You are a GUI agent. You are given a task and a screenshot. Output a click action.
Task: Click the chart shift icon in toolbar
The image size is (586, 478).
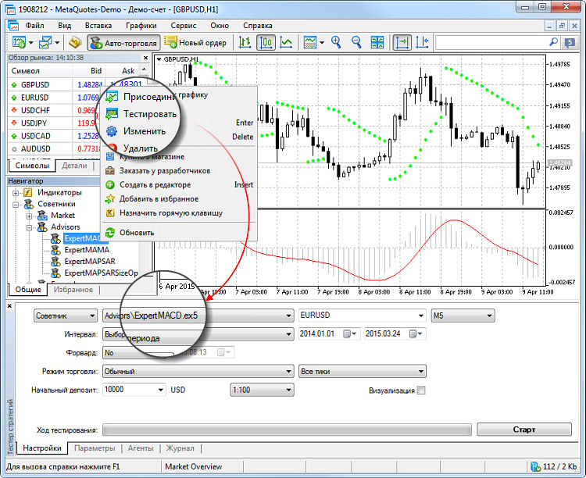423,42
